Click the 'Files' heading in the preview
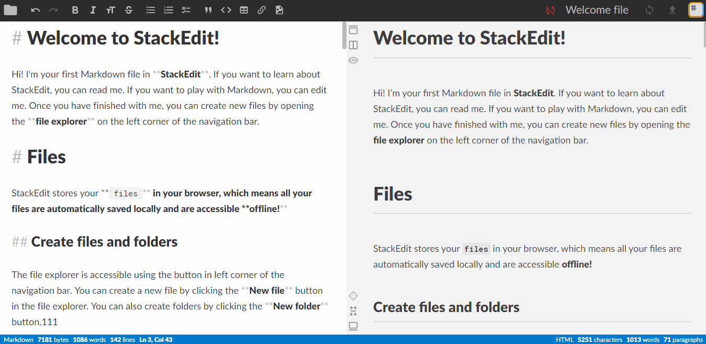Screen dimensions: 706x344 click(393, 194)
